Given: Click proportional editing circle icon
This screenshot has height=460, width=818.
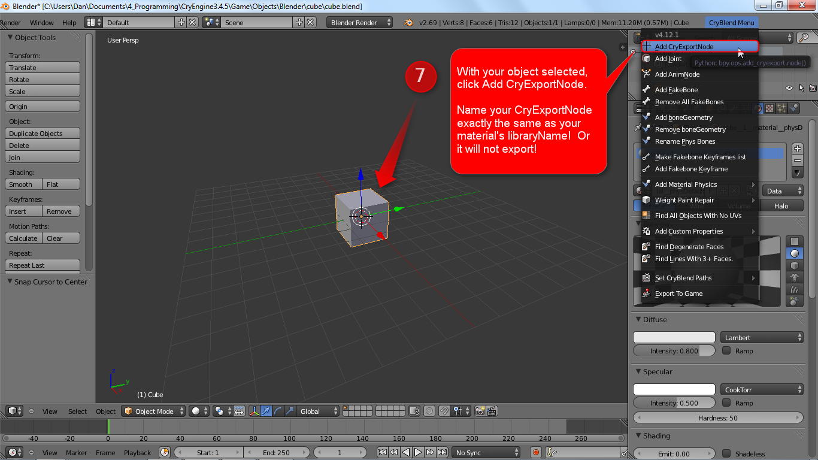Looking at the screenshot, I should (x=429, y=411).
